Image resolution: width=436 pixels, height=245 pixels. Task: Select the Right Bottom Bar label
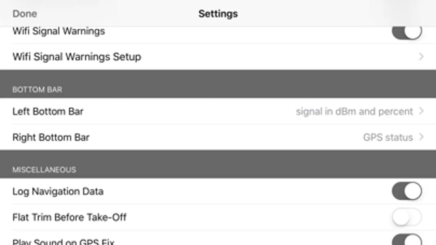51,137
